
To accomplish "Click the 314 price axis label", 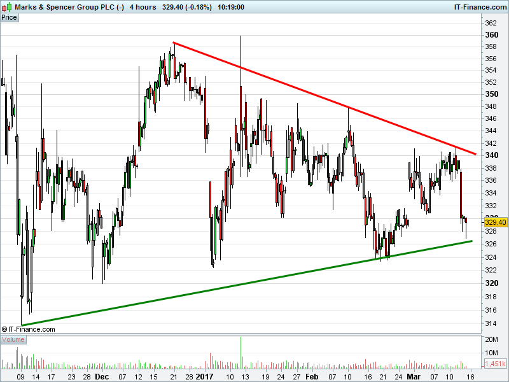I will click(491, 323).
